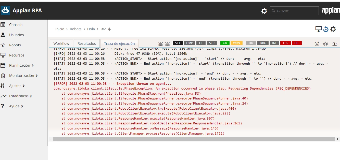Click the monitor icon in page header
Viewport: 340px width, 160px height.
click(318, 29)
